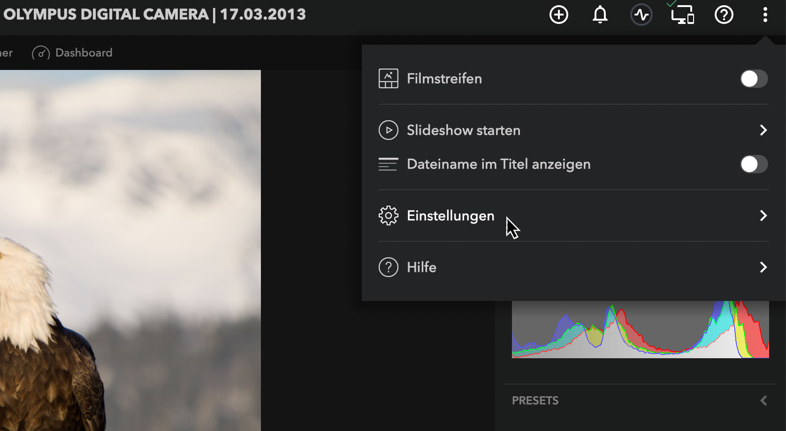Click the PRESETS panel header
Screen dimensions: 786x431
(x=640, y=400)
